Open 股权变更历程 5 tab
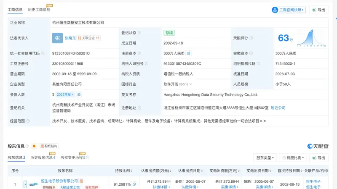 73,158
